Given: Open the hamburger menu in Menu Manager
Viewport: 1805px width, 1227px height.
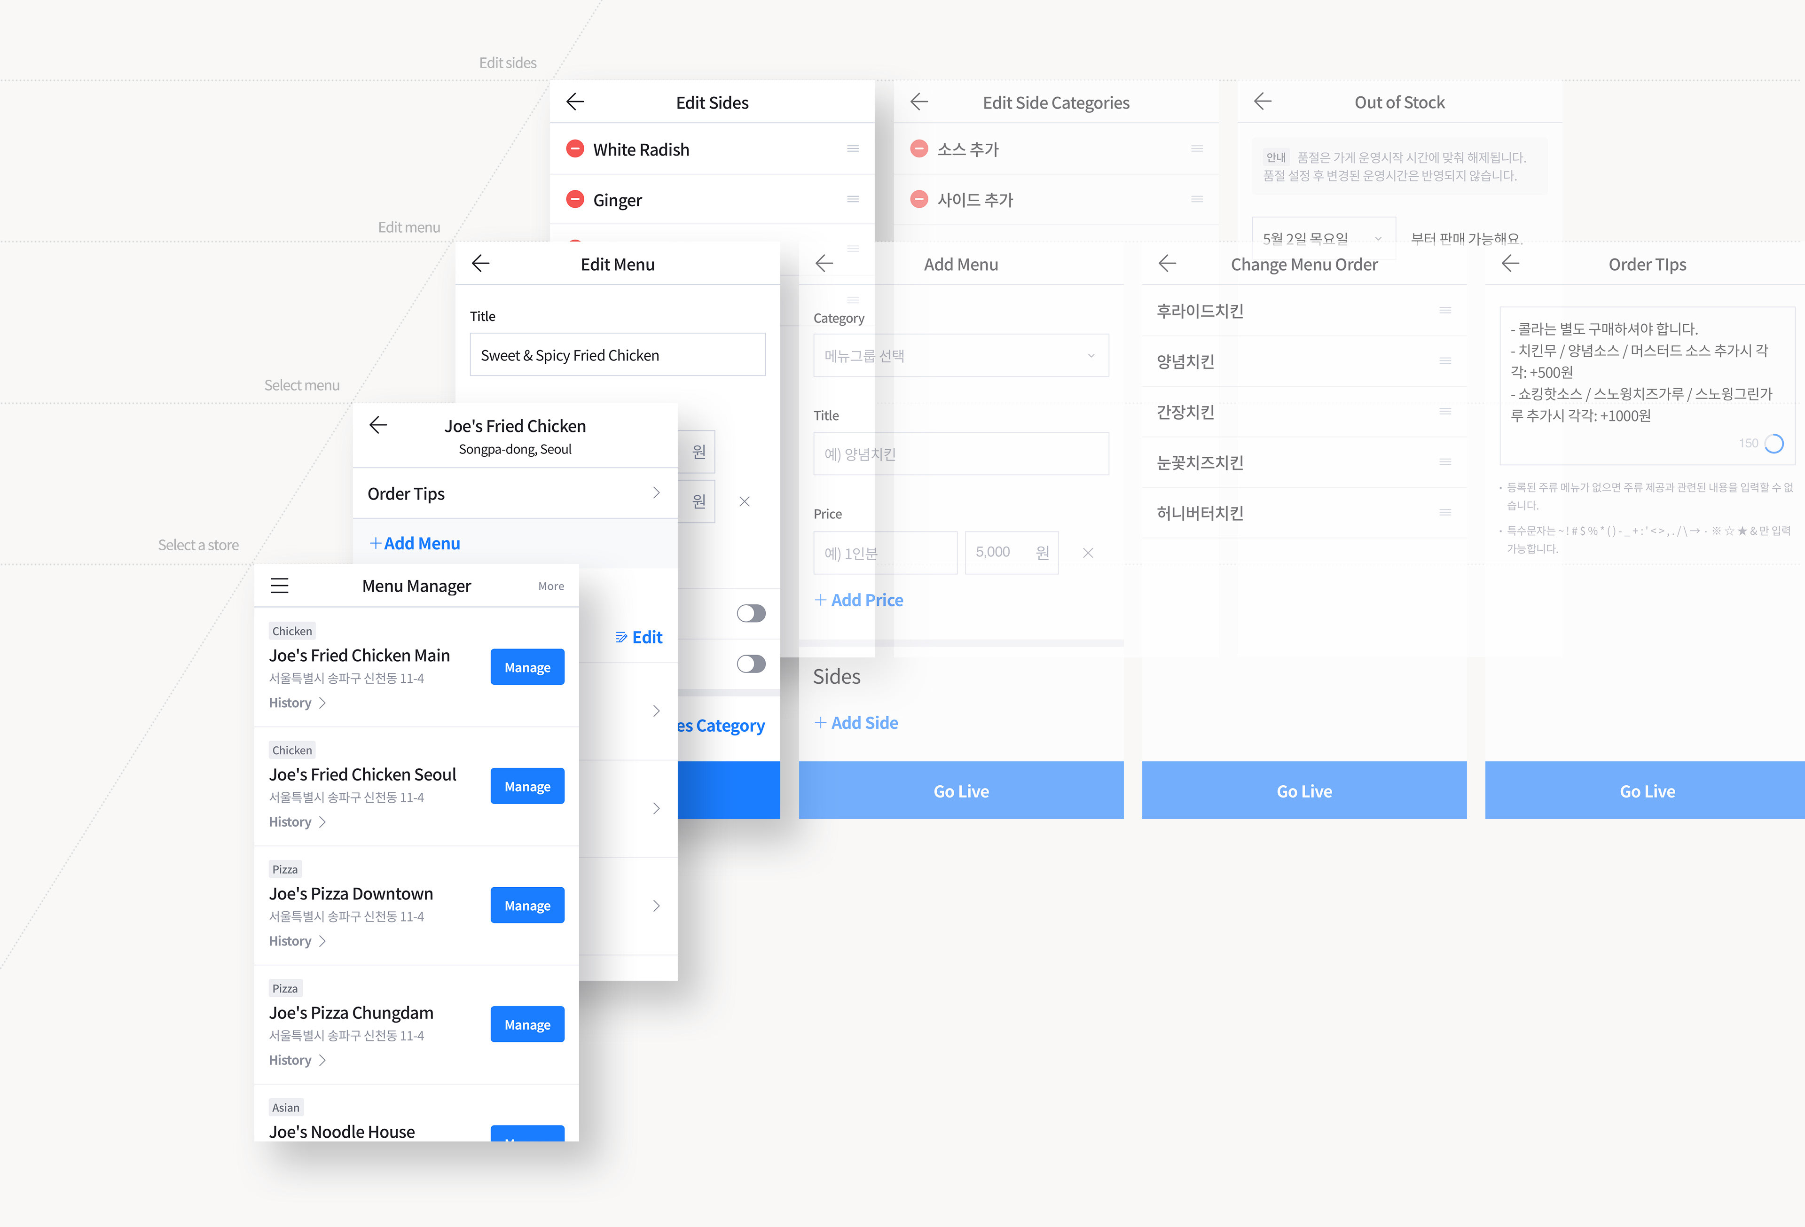Looking at the screenshot, I should (280, 586).
